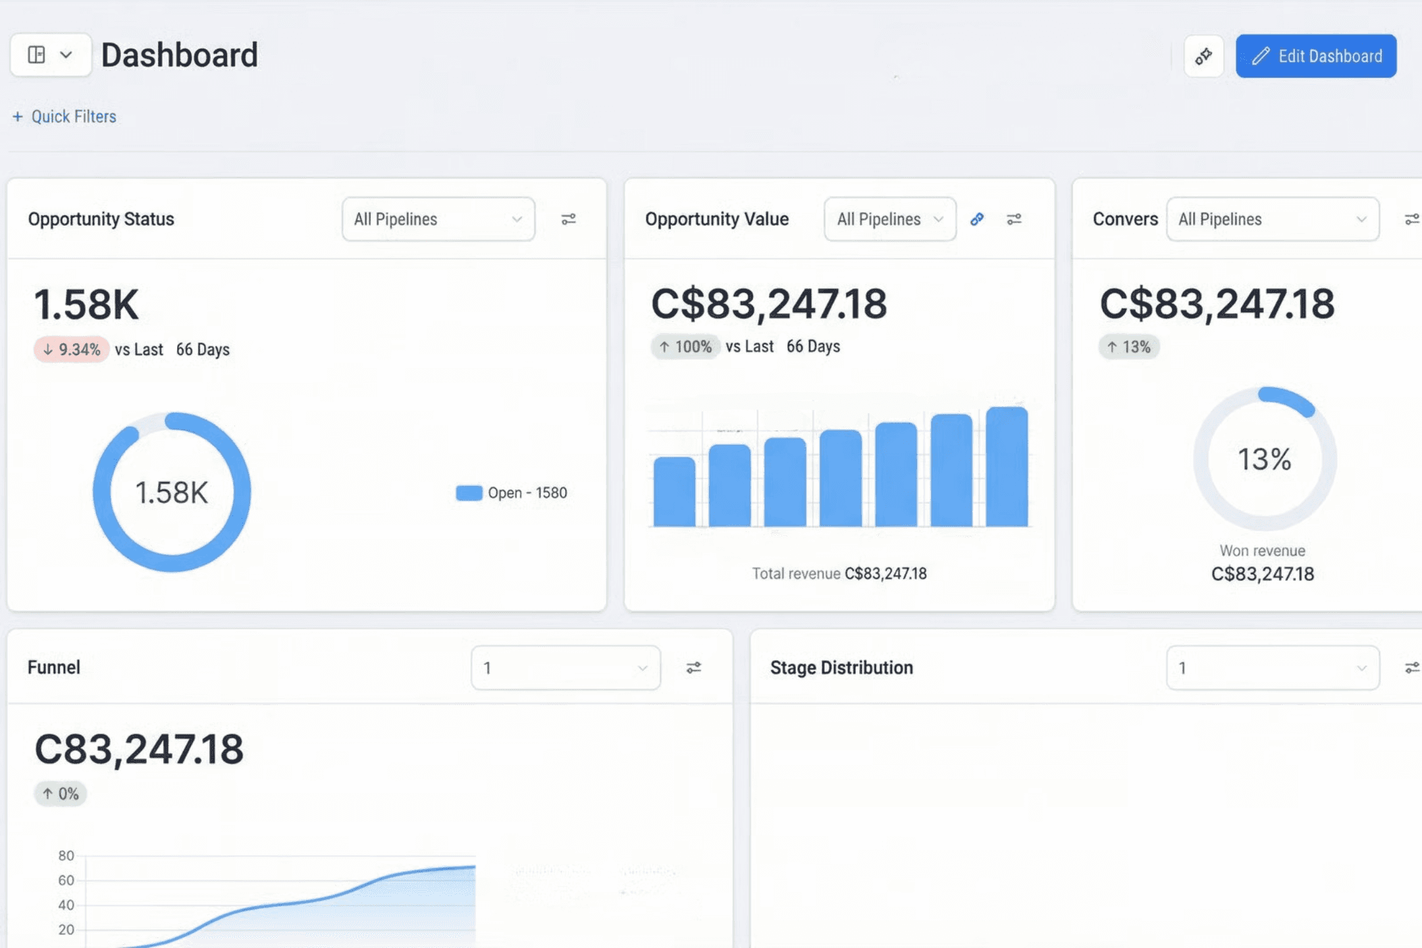Viewport: 1422px width, 948px height.
Task: Open Opportunity Status widget settings sliders icon
Action: pyautogui.click(x=568, y=219)
